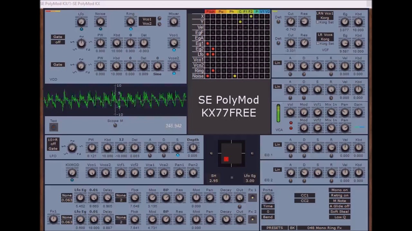Image resolution: width=412 pixels, height=231 pixels.
Task: Click the Mixer knob
Action: 174,21
